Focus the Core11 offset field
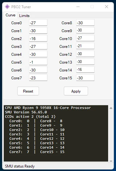The image size is (116, 171). 85,46
